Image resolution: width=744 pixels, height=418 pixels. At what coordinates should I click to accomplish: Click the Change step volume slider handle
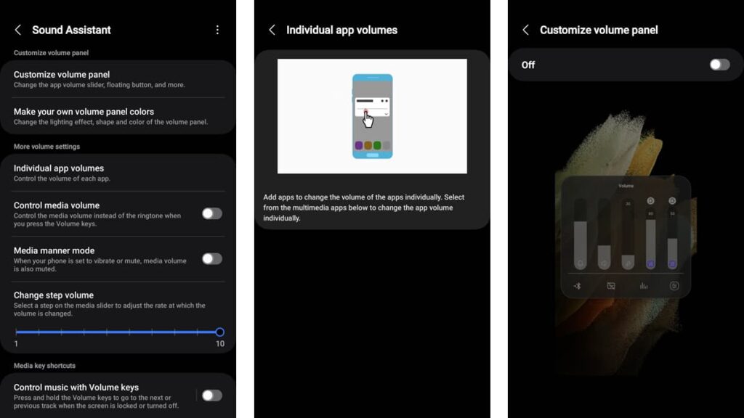point(219,332)
